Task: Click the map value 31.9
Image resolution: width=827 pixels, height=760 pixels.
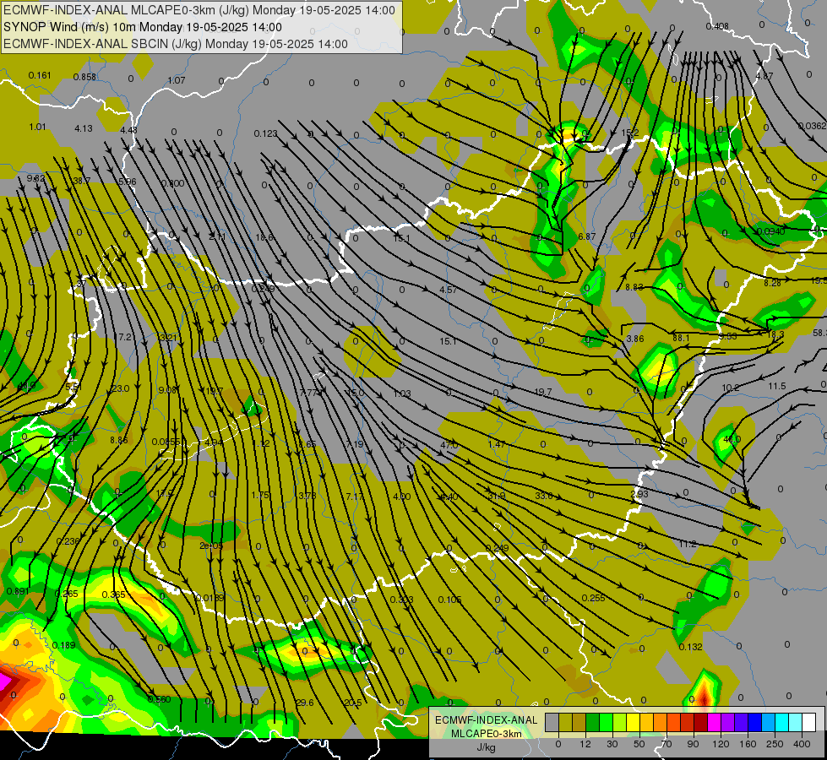Action: (x=497, y=496)
